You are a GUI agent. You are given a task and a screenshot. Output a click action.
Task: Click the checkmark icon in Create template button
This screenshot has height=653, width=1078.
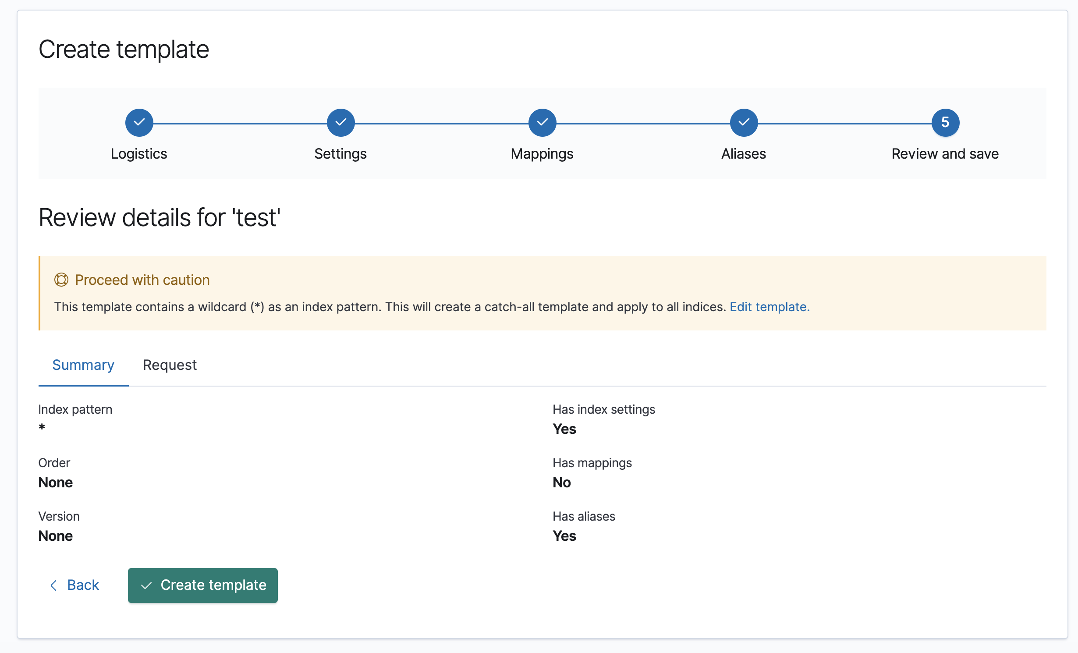click(146, 586)
